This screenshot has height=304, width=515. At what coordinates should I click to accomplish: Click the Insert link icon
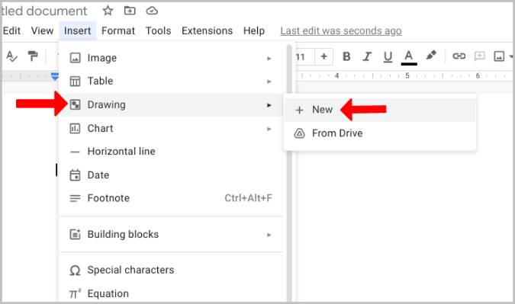[x=459, y=56]
